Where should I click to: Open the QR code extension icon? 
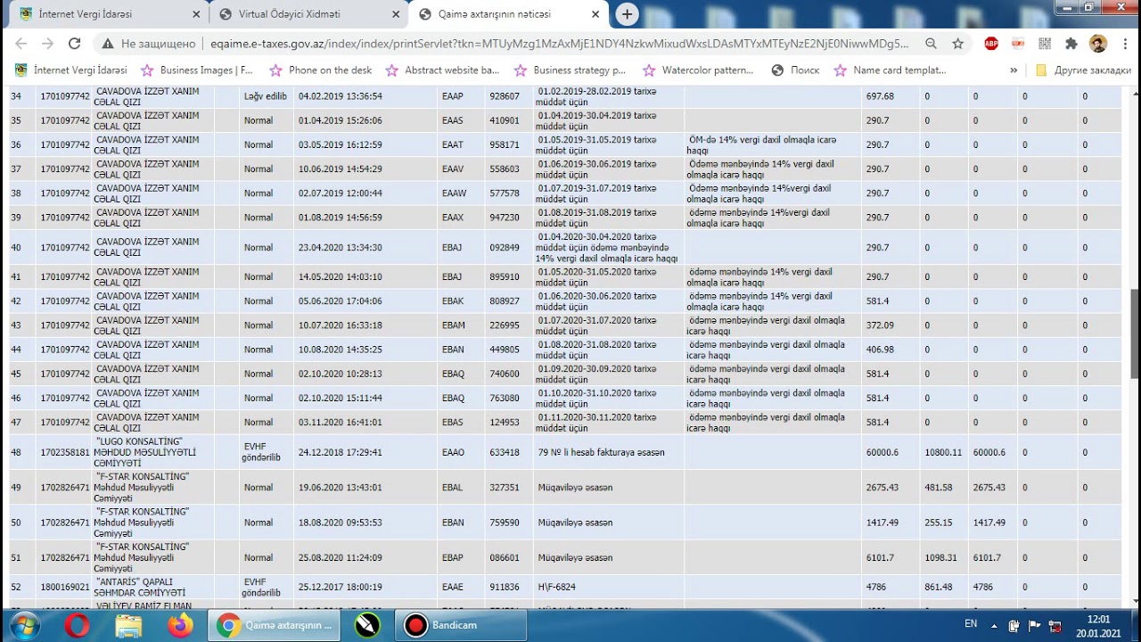1045,43
